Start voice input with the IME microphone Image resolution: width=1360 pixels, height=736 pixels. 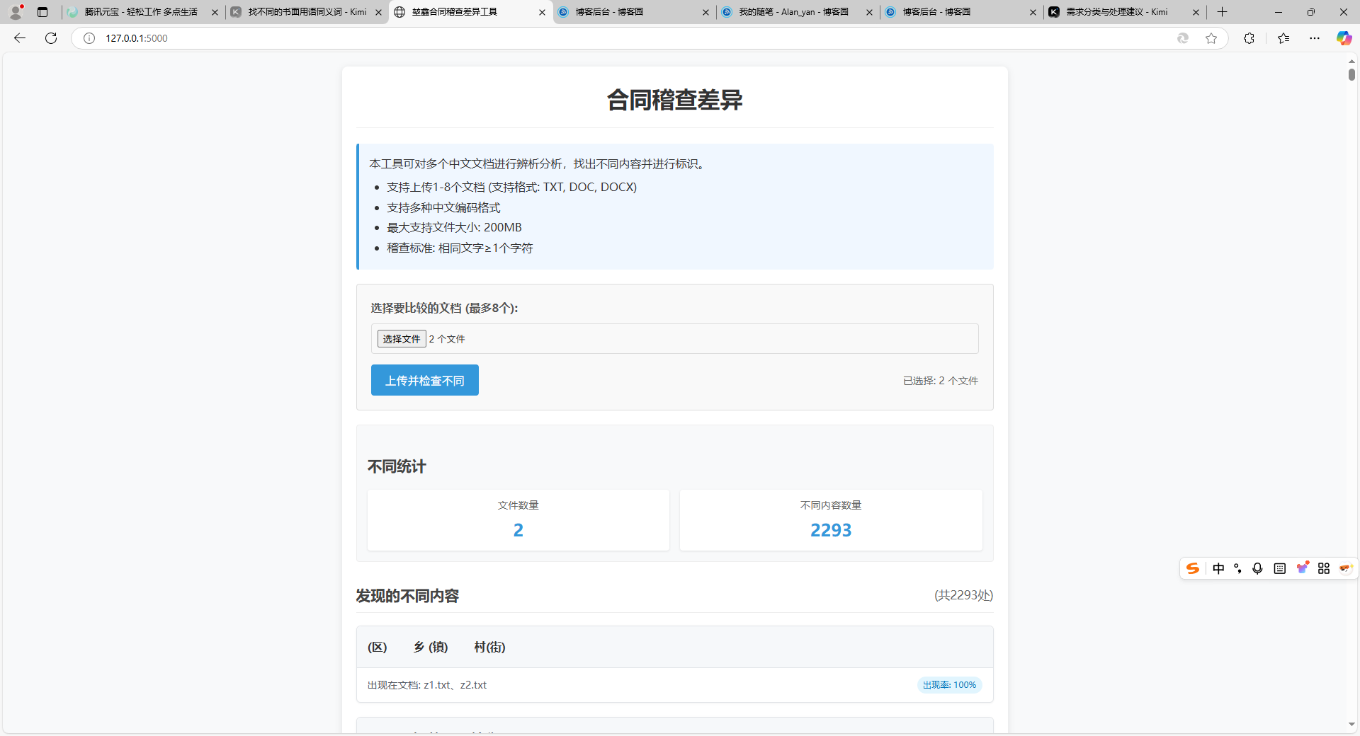coord(1257,568)
